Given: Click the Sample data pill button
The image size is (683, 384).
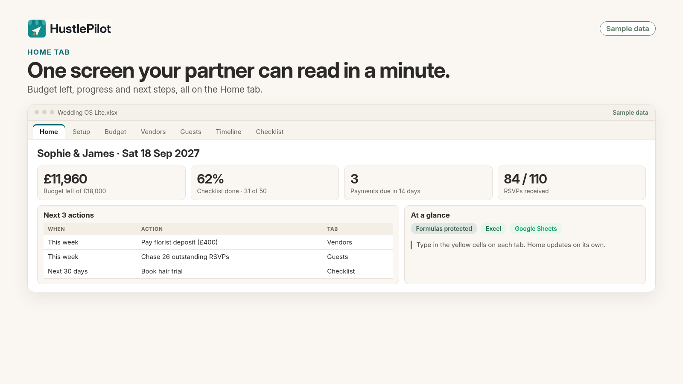Looking at the screenshot, I should (628, 29).
